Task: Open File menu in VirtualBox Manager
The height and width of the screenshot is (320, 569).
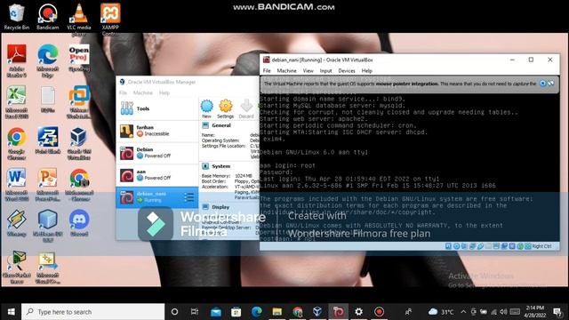Action: click(x=123, y=92)
